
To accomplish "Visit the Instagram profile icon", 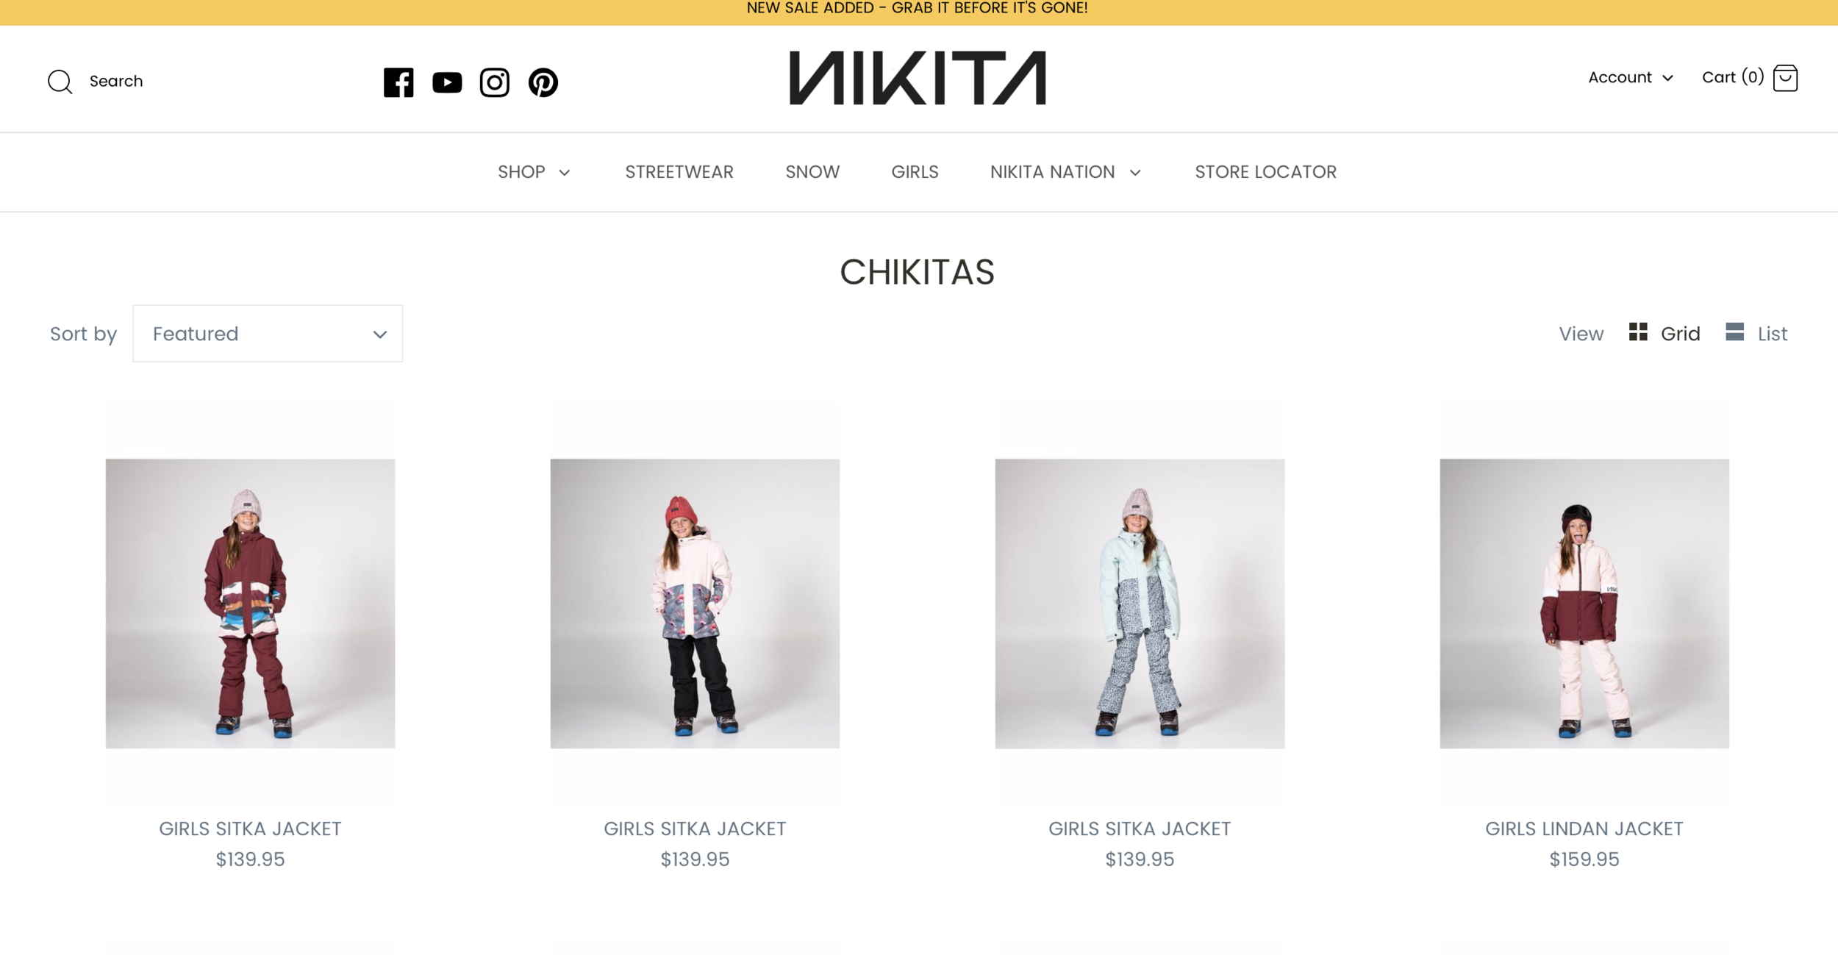I will coord(495,82).
